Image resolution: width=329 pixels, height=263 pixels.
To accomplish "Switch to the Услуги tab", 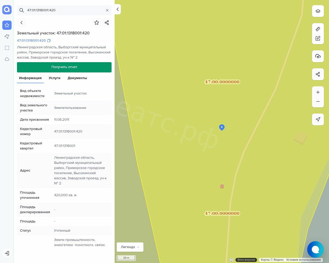I will (54, 78).
